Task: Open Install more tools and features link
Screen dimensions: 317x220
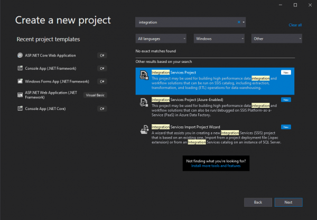Action: (x=216, y=166)
